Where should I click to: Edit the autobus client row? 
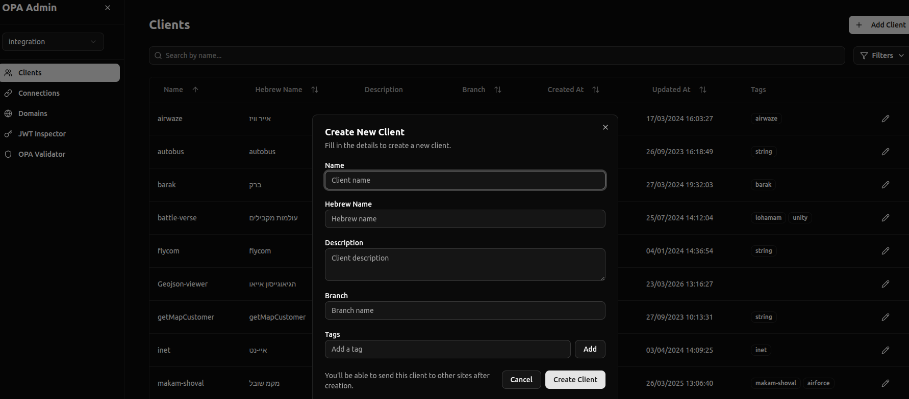[x=886, y=152]
